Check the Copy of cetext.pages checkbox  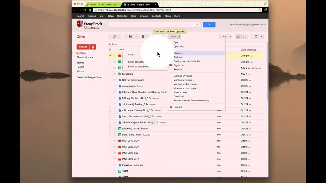tap(110, 80)
